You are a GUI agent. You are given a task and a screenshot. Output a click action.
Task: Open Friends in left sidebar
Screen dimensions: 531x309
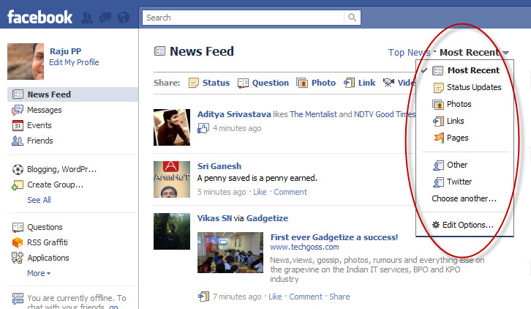[40, 141]
